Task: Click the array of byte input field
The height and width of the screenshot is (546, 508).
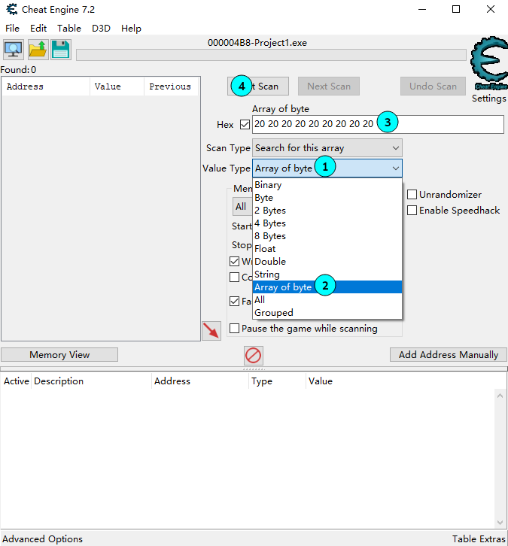Action: (x=378, y=124)
